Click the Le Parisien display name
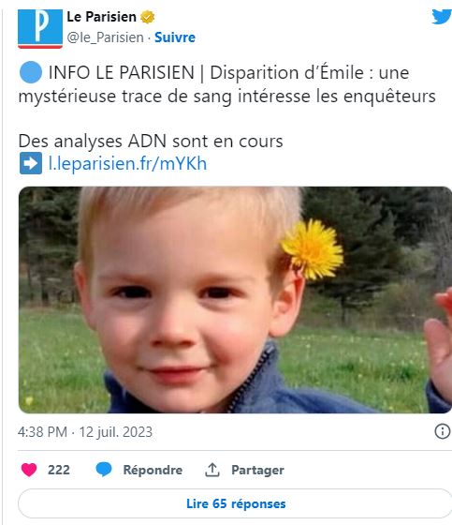This screenshot has height=525, width=452. (101, 17)
